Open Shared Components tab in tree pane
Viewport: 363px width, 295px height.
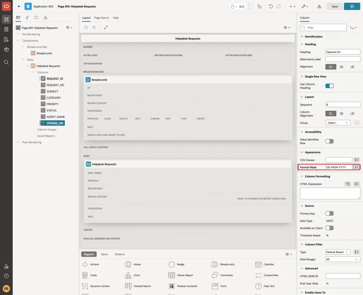[x=45, y=18]
